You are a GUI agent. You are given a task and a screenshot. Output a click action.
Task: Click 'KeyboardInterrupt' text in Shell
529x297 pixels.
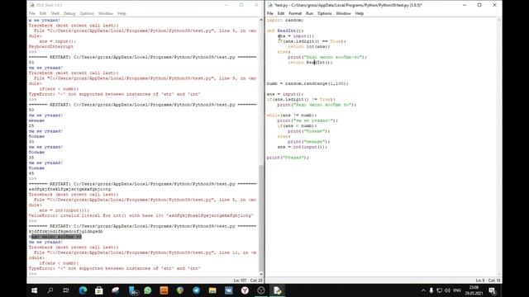point(51,46)
